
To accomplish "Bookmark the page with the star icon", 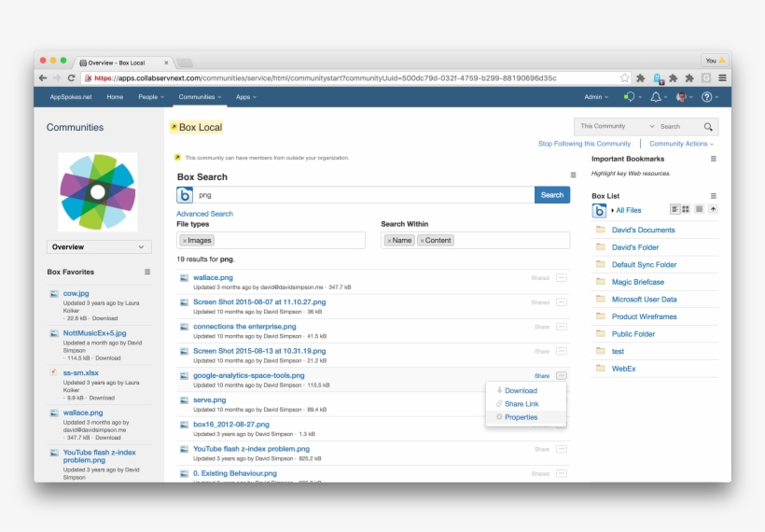I will click(x=624, y=78).
